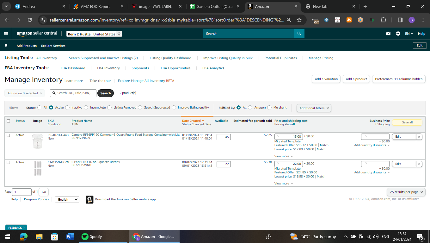430x243 pixels.
Task: Open the Windows Start menu
Action: click(8, 237)
